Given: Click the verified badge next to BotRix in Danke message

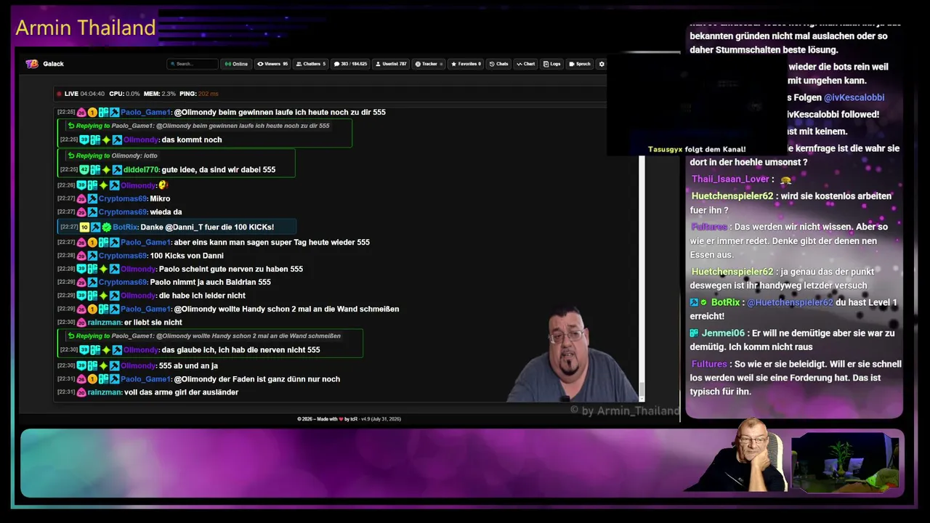Looking at the screenshot, I should (x=107, y=227).
